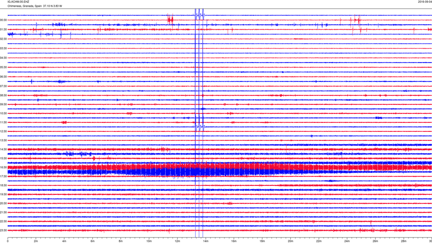Choose the '23:30' time row label

[3, 230]
